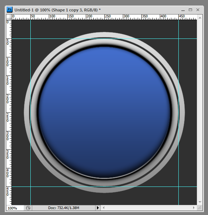Click the Doc: 732.4K/1.38M size readout

[64, 208]
